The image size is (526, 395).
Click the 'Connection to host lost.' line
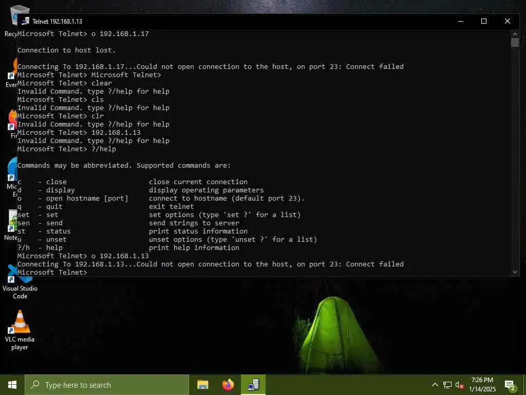click(66, 50)
